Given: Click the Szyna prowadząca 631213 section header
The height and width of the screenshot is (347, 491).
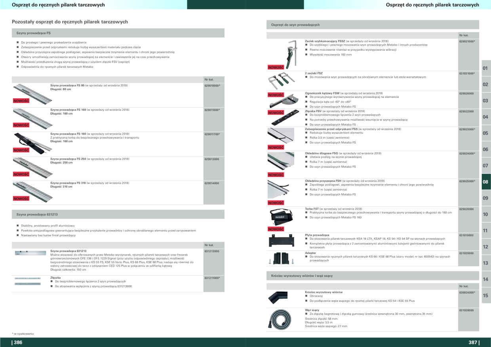Looking at the screenshot, I should [x=118, y=214].
